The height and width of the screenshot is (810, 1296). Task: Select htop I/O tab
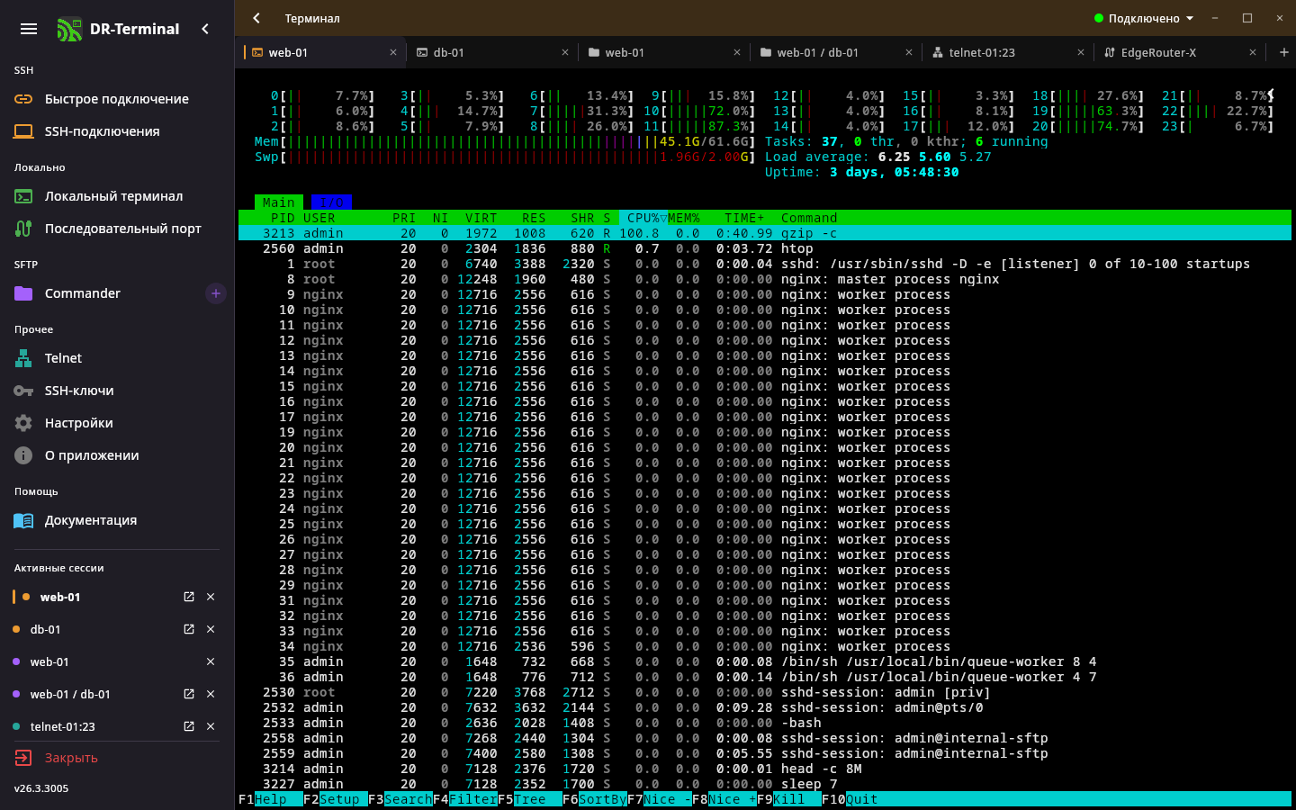coord(331,202)
